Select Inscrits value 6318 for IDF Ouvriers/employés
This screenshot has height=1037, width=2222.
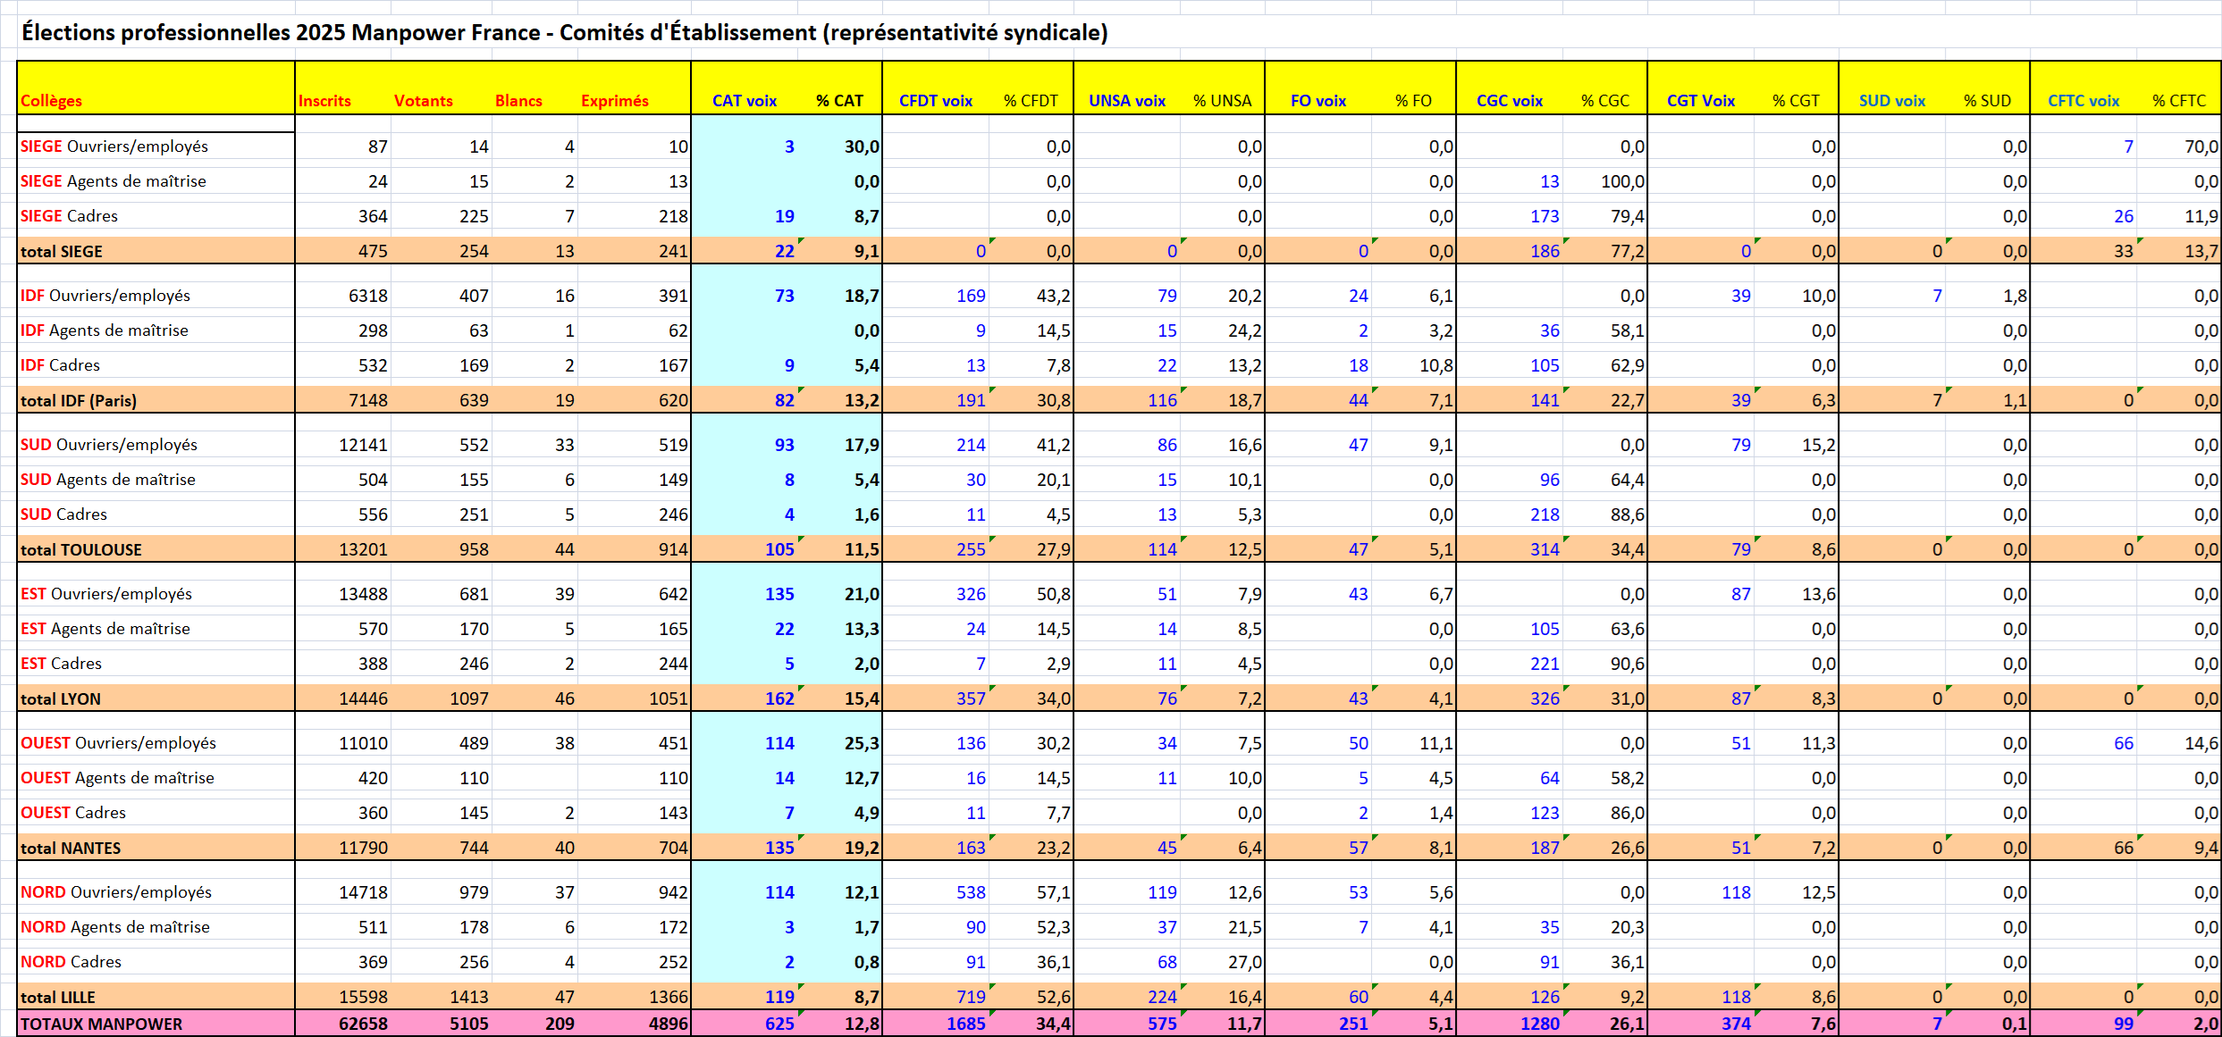click(367, 296)
